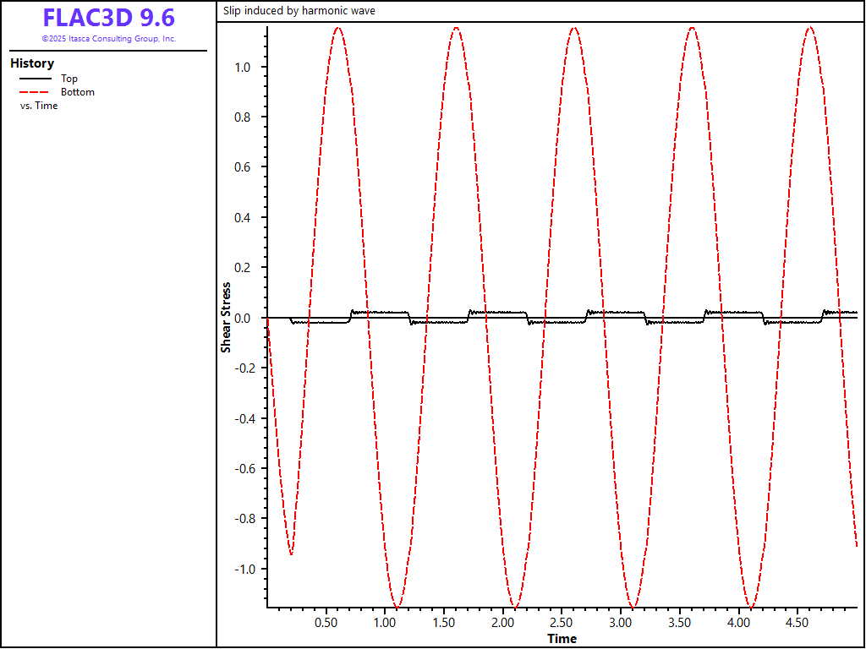This screenshot has width=866, height=649.
Task: Click the black Top line swatch in legend
Action: 34,79
